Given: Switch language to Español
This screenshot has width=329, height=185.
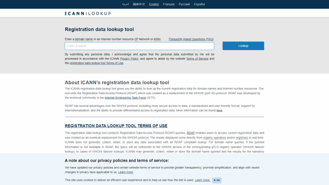Looking at the screenshot, I should point(199,4).
